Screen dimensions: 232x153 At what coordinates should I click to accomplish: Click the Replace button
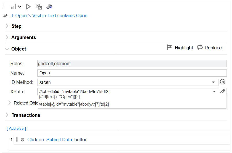coord(209,48)
